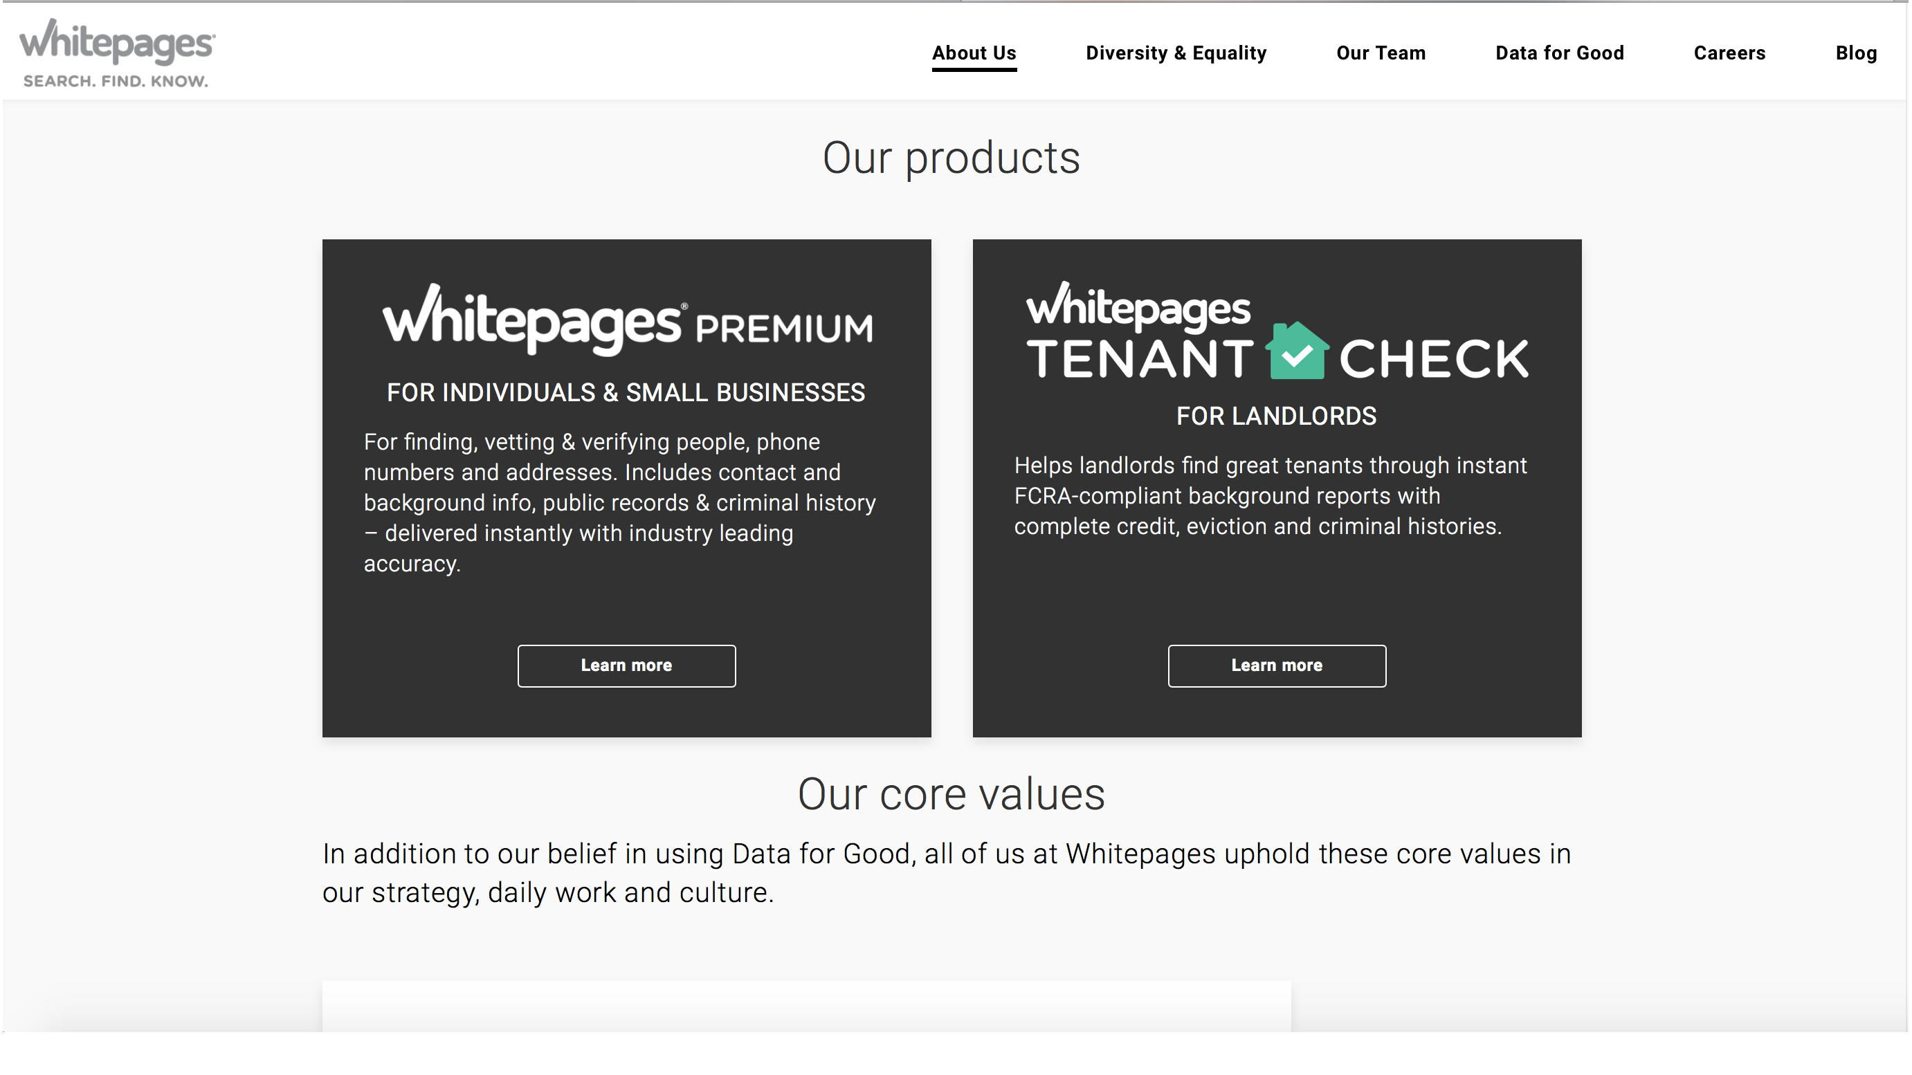Select 'FOR INDIVIDUALS & SMALL BUSINESSES' text
The width and height of the screenshot is (1912, 1075).
tap(626, 392)
